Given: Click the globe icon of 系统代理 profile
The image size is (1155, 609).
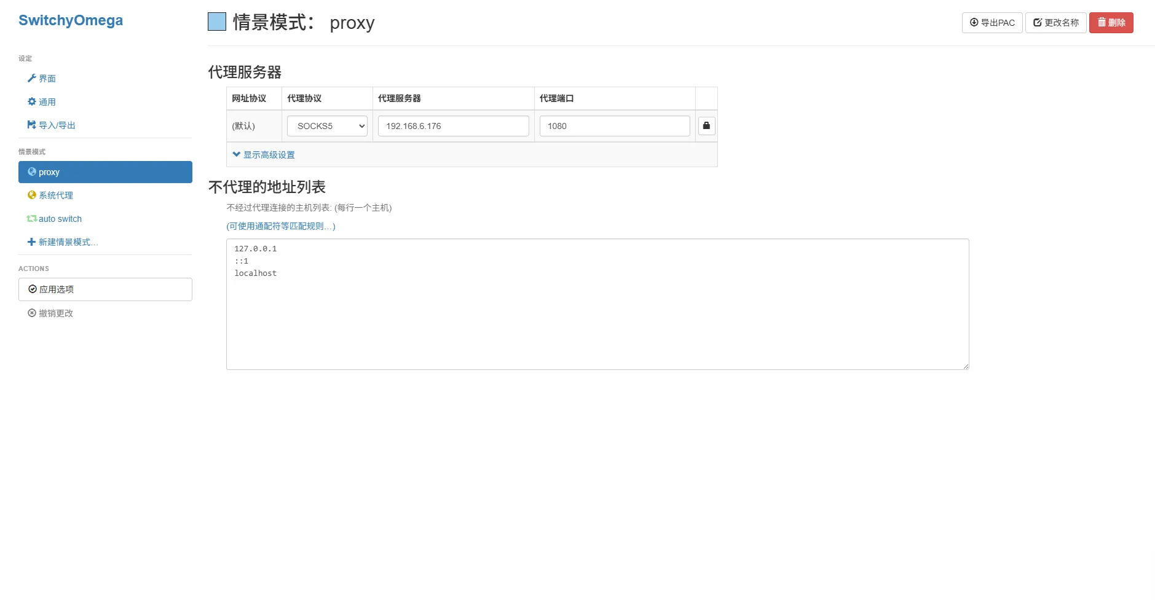Looking at the screenshot, I should [x=31, y=195].
